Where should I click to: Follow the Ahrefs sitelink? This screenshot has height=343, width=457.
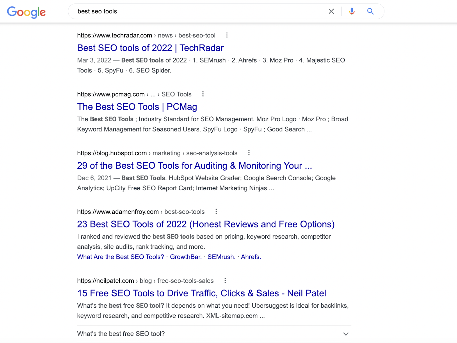coord(251,257)
